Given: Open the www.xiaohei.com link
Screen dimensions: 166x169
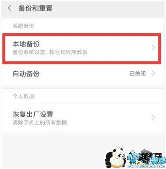Looking at the screenshot, I should 146,166.
